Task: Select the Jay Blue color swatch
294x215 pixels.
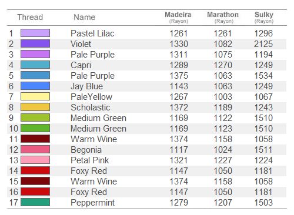Action: pos(35,86)
